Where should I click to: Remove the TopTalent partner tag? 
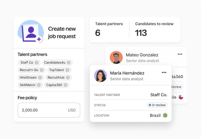click(67, 70)
